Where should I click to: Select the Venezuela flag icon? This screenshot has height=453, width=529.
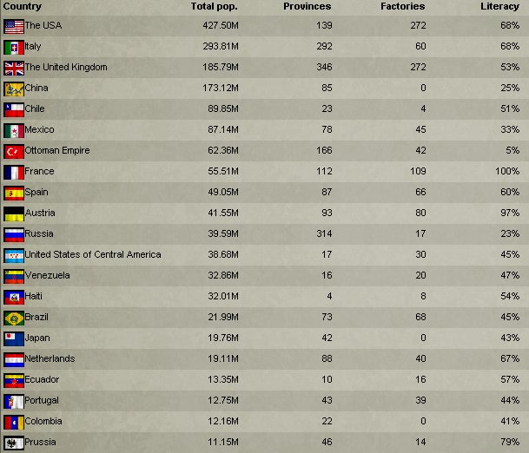point(13,276)
